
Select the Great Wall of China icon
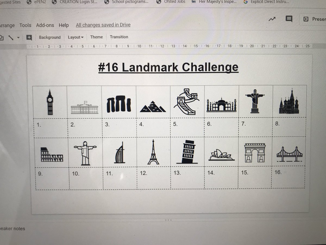click(187, 101)
